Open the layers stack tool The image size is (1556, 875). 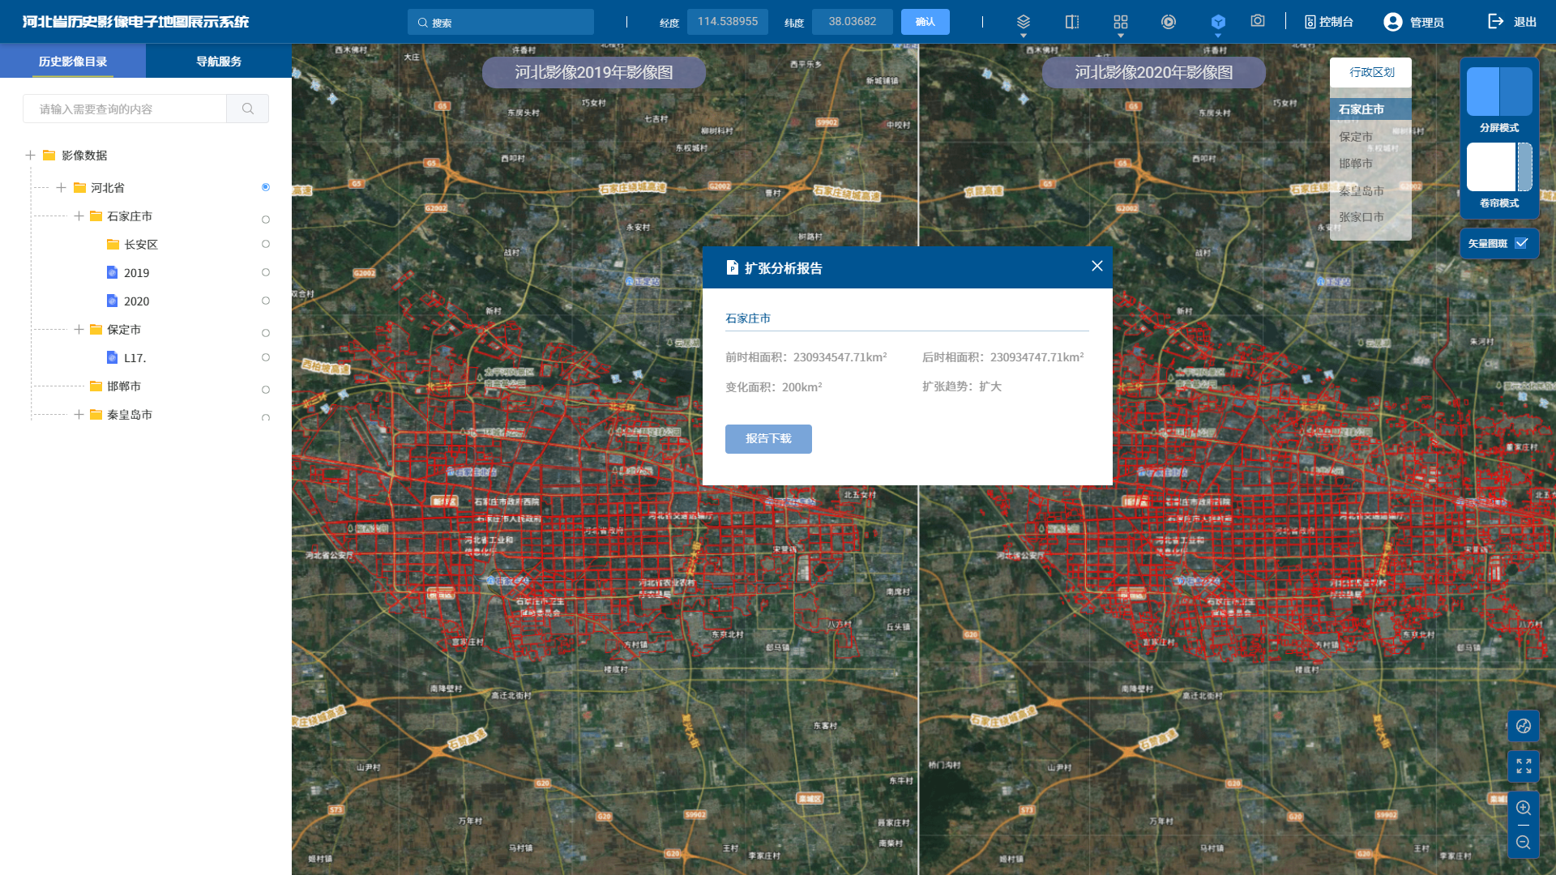pyautogui.click(x=1023, y=22)
